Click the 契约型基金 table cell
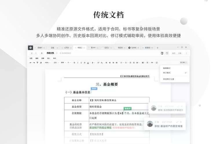The image size is (217, 144). tap(119, 107)
